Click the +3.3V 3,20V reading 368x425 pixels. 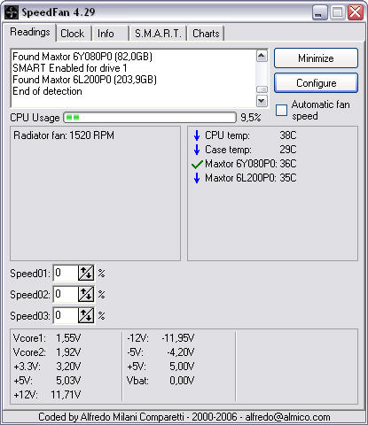[x=47, y=367]
